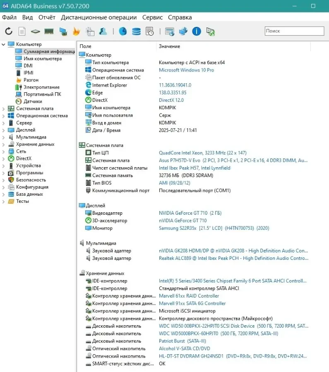Click the gauge icon beside Датчики
The image size is (329, 372).
(19, 101)
